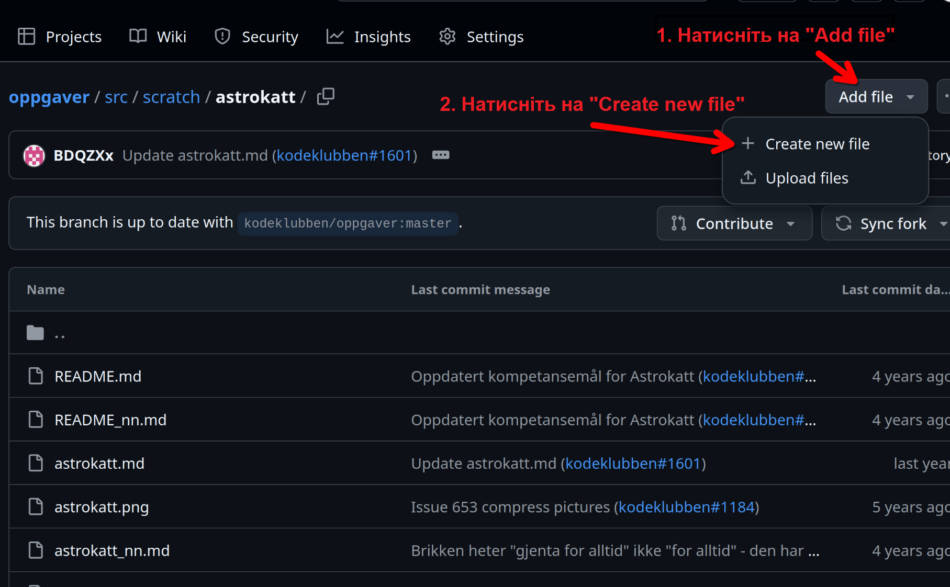
Task: Go to the scratch breadcrumb folder
Action: 171,97
